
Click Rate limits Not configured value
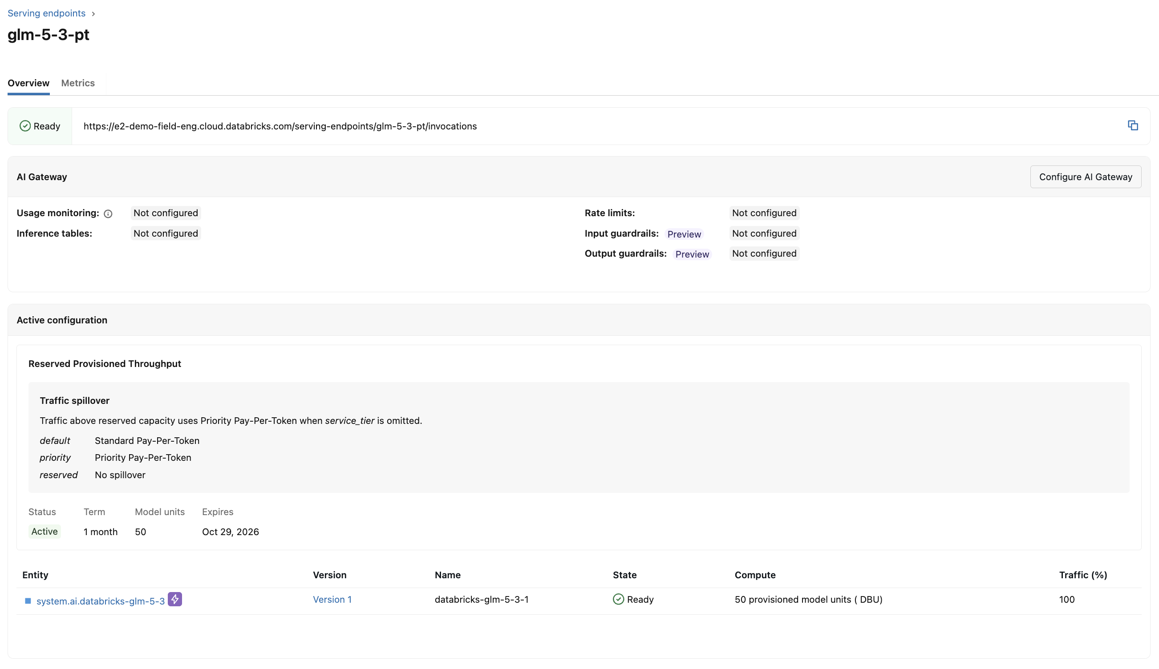click(x=764, y=213)
